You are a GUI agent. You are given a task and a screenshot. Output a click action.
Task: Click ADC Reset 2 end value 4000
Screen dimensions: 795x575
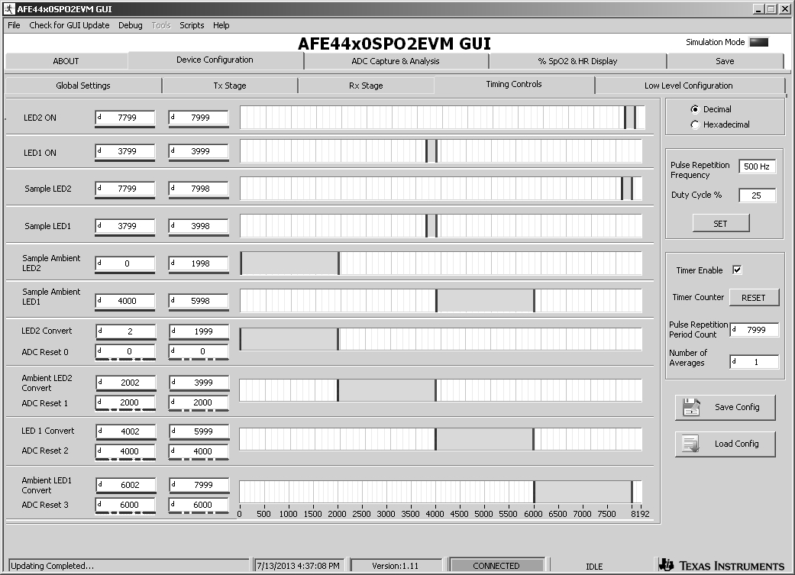point(199,451)
